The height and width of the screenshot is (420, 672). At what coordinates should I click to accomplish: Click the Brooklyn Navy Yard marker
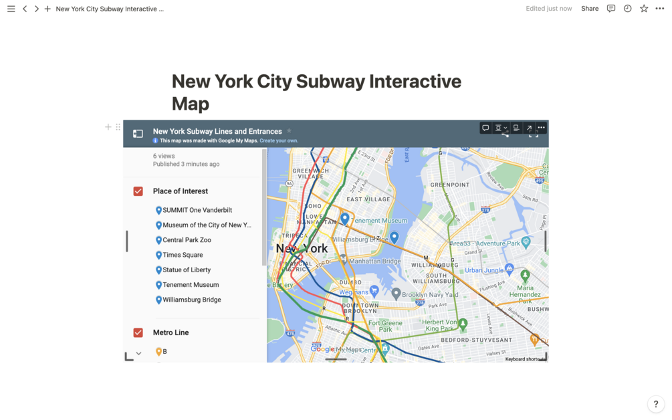point(396,294)
